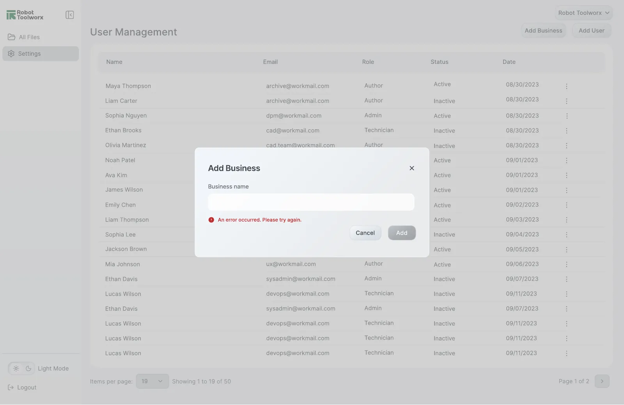The image size is (624, 405).
Task: Select the dpm@workmail.com email cell
Action: click(x=294, y=116)
